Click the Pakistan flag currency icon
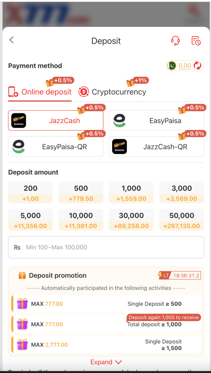 172,66
